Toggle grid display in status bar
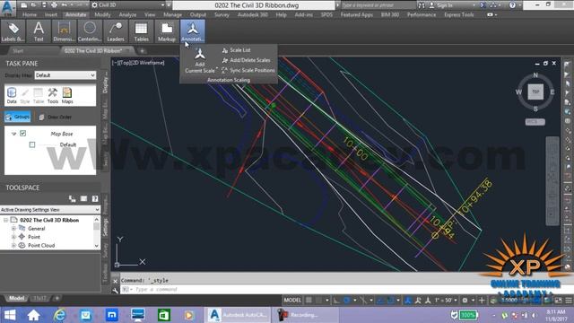This screenshot has width=574, height=323. point(309,300)
